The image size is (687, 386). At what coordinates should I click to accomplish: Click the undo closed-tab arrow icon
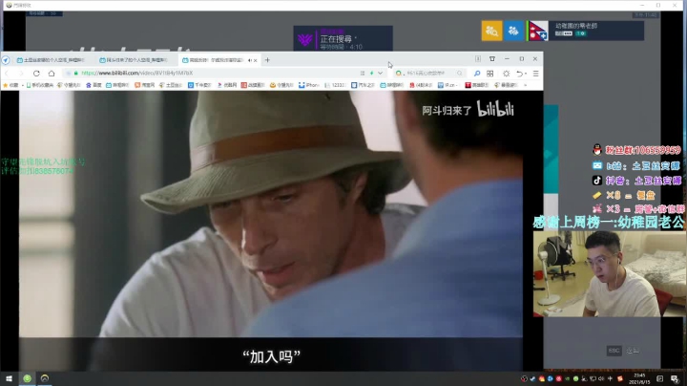520,74
